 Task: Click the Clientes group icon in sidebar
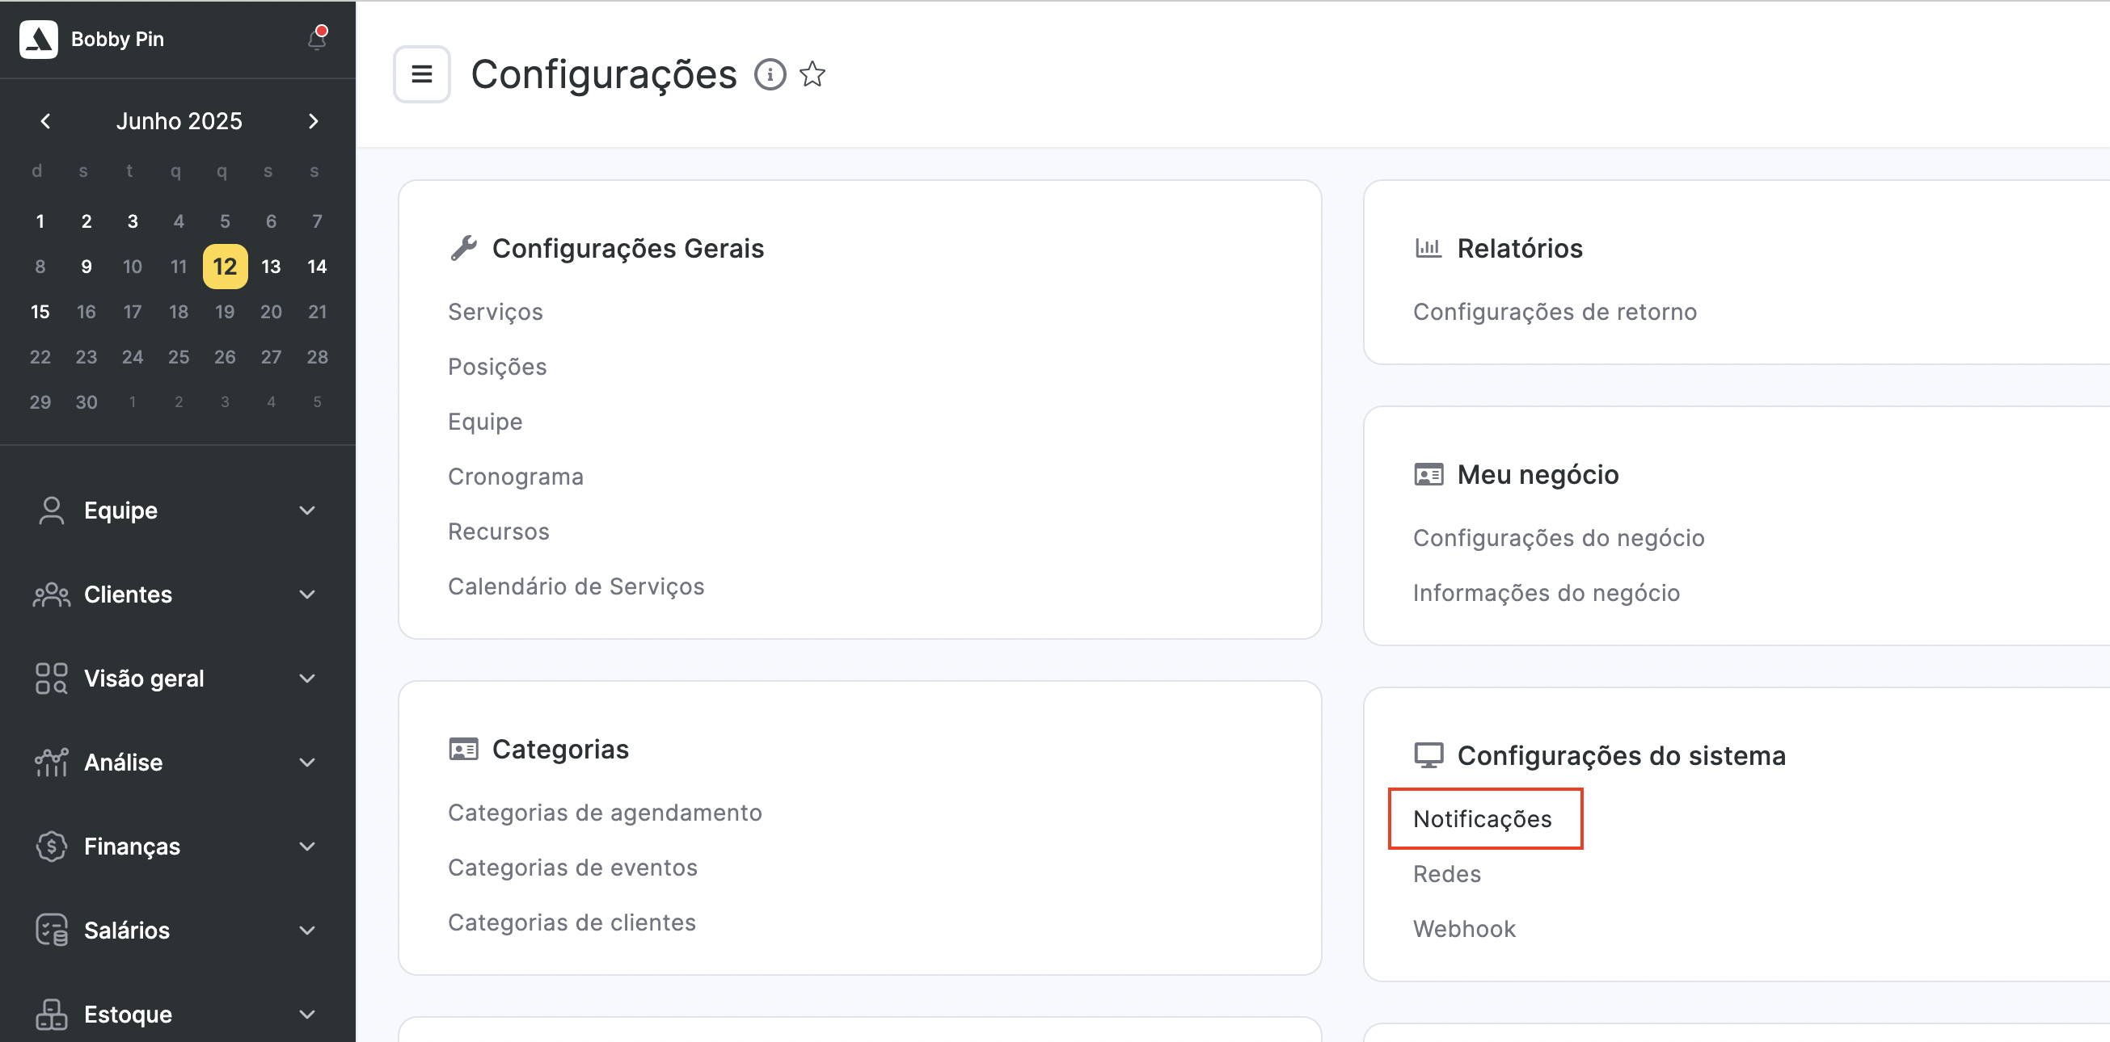(x=52, y=595)
